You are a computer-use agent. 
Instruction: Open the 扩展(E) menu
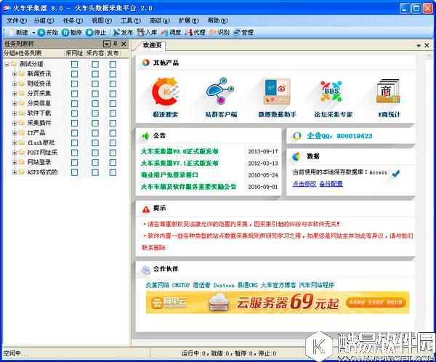pos(189,20)
